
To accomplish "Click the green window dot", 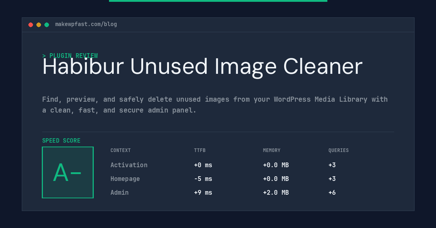I will [x=47, y=25].
